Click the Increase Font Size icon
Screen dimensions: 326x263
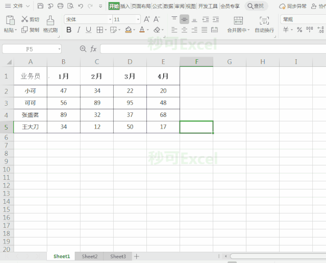click(x=147, y=19)
